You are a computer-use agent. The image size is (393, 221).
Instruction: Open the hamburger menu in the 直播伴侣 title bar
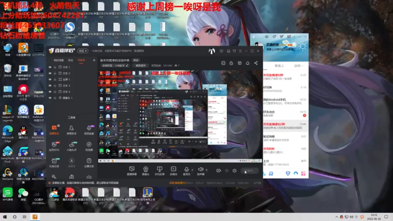pos(240,51)
